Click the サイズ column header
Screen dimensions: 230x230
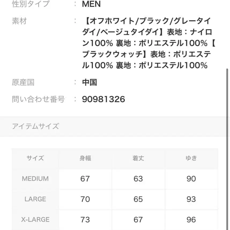point(35,158)
